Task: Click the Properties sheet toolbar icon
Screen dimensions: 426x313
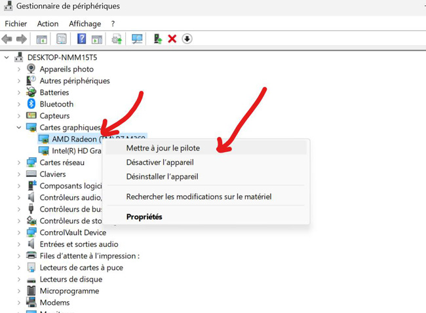Action: coord(62,39)
